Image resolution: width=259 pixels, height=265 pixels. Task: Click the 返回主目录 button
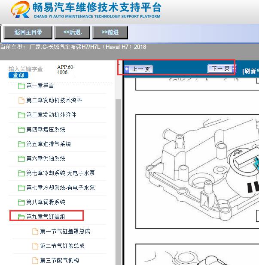coord(28,32)
